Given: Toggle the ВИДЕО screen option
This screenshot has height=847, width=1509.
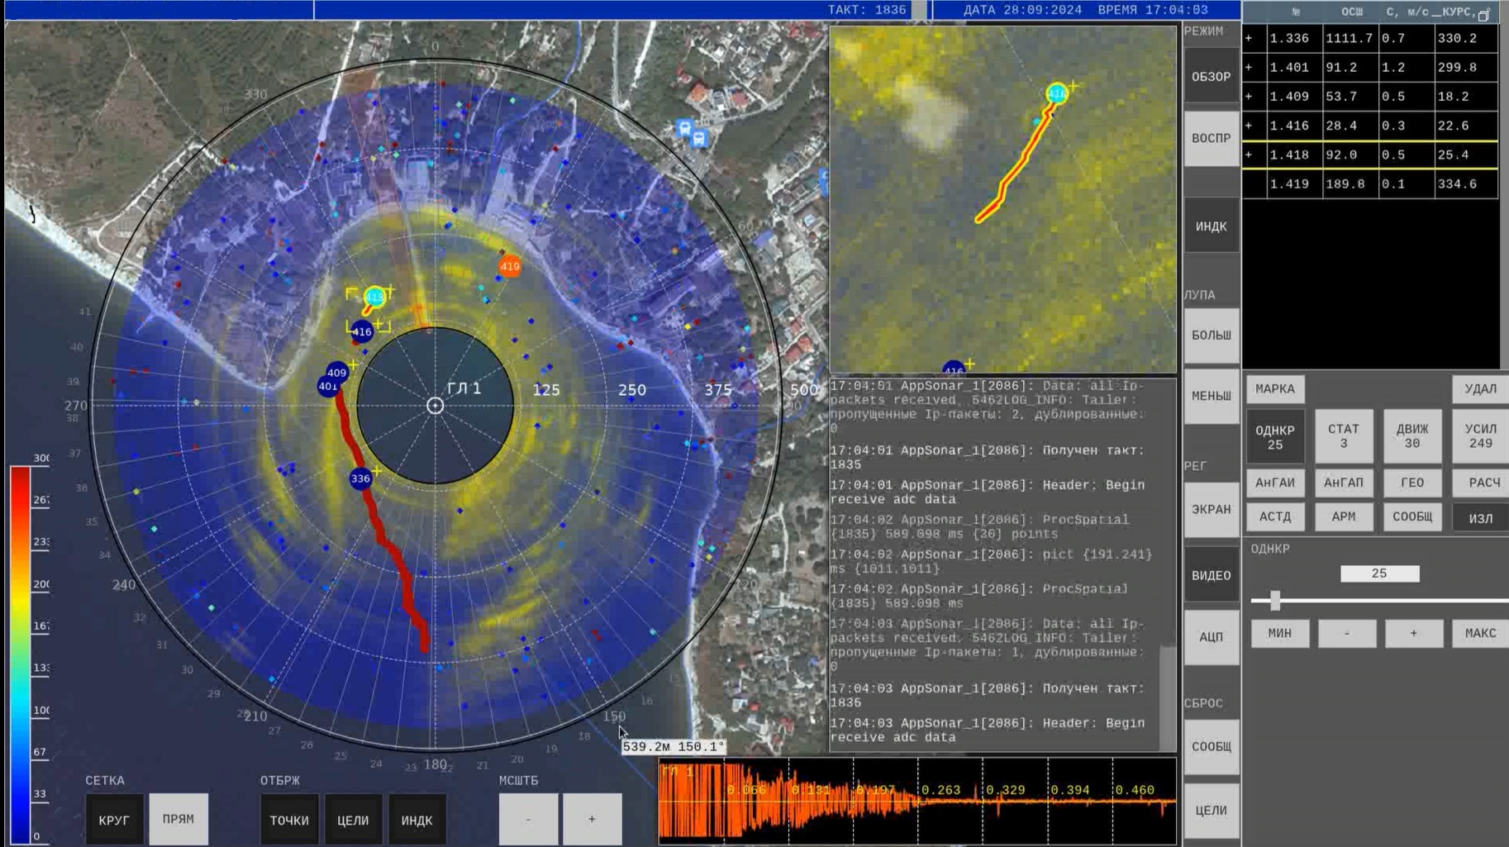Looking at the screenshot, I should click(1211, 575).
